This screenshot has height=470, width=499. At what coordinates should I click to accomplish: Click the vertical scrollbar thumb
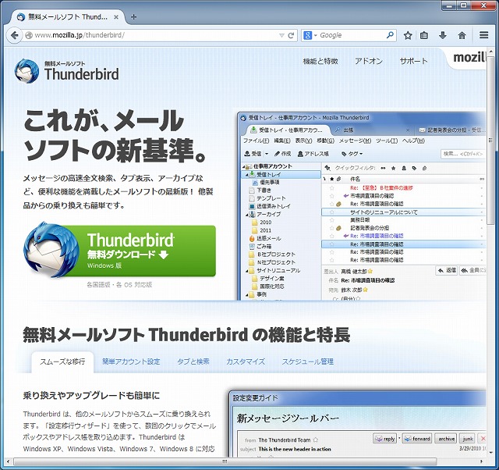[490, 141]
